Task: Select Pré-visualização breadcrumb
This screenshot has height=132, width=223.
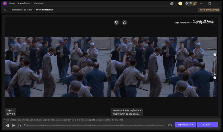Action: pos(45,10)
